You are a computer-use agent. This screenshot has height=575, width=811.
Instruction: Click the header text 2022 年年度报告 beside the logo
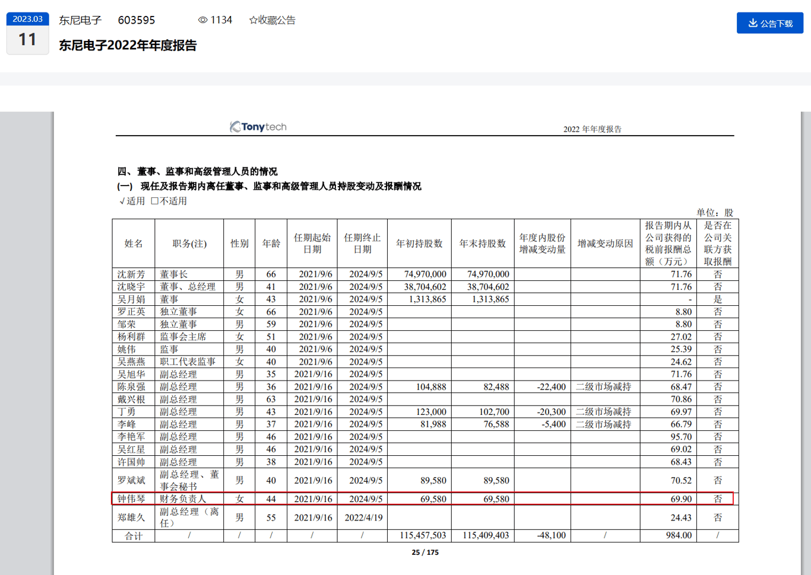(x=593, y=129)
